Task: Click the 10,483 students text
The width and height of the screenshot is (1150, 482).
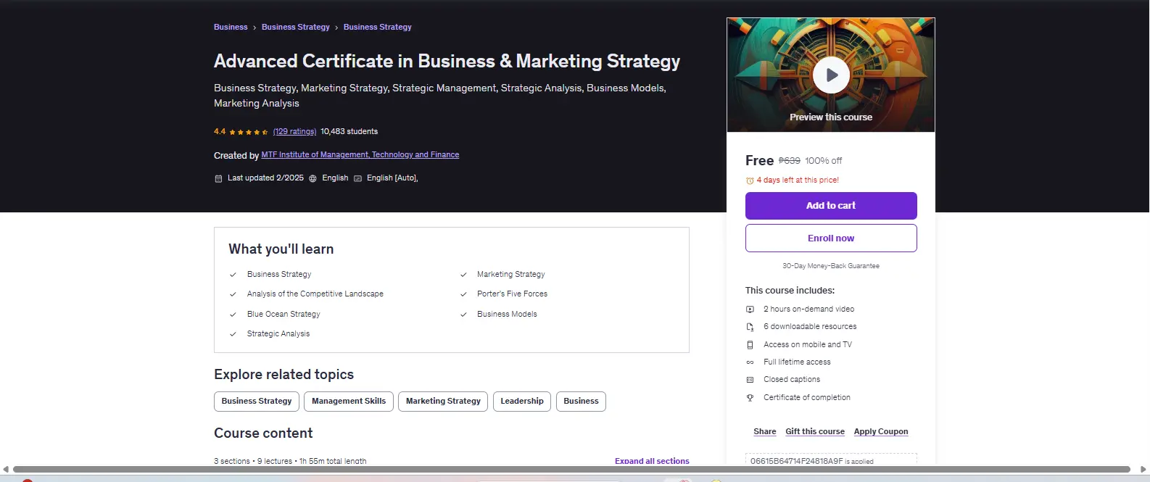Action: 349,132
